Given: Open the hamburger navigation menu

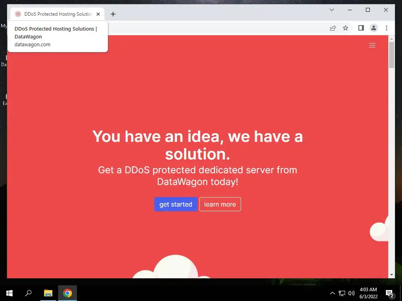Looking at the screenshot, I should pos(372,45).
